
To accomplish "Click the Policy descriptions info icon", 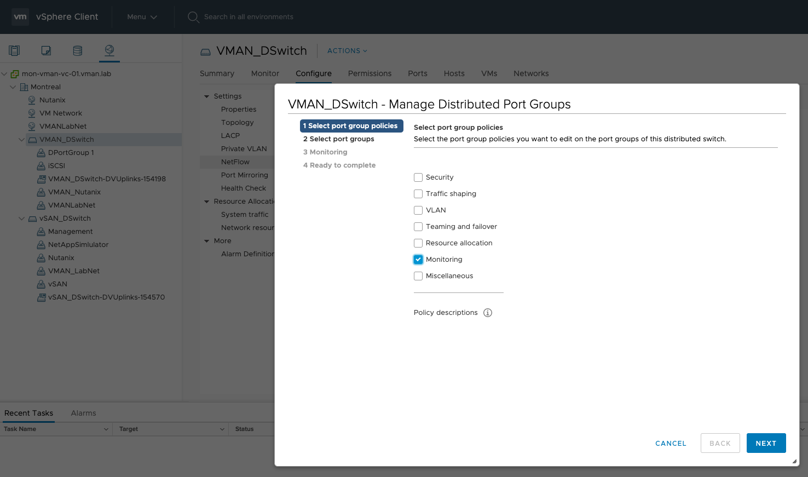I will click(488, 313).
